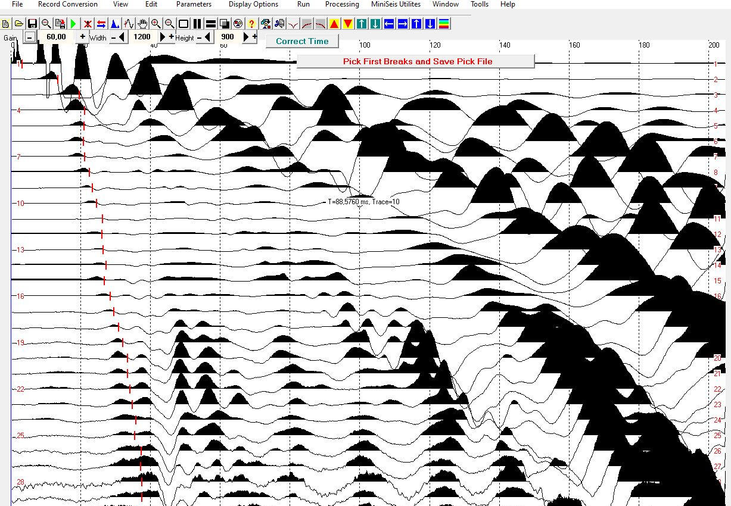This screenshot has width=731, height=506.
Task: Decrease Gain with the minus button
Action: (x=30, y=37)
